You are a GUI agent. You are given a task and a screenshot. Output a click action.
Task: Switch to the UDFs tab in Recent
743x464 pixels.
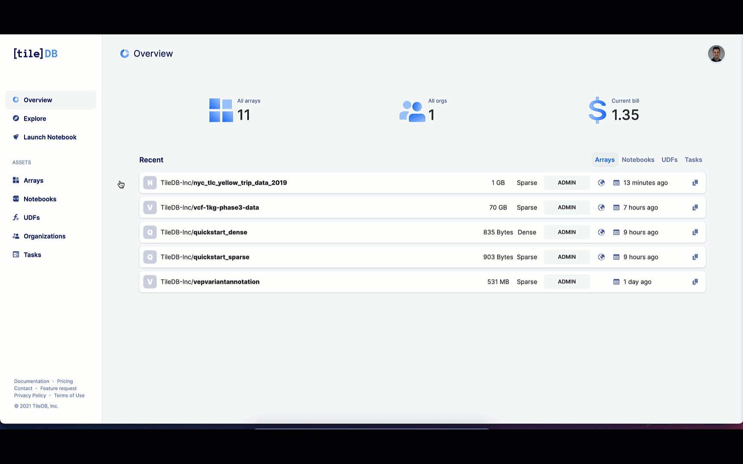click(669, 159)
